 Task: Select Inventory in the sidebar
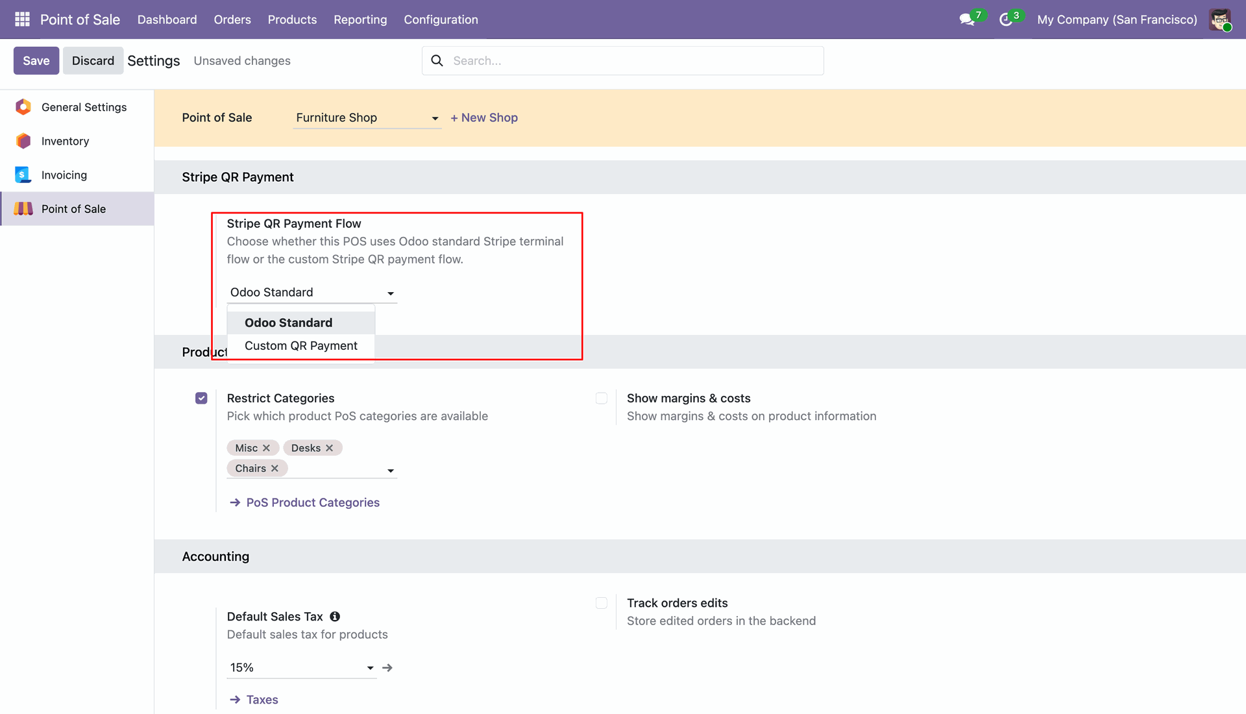[77, 141]
